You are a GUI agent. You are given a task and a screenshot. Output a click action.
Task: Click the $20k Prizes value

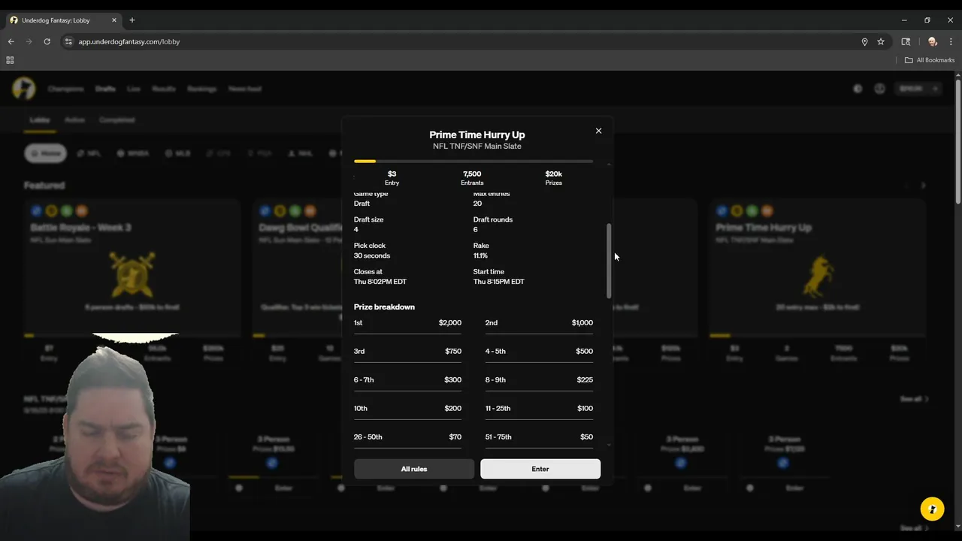tap(554, 174)
